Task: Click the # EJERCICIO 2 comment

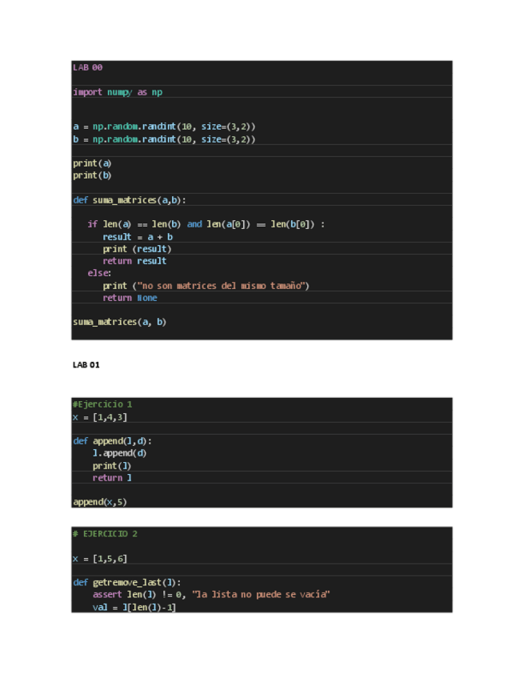Action: (x=105, y=533)
